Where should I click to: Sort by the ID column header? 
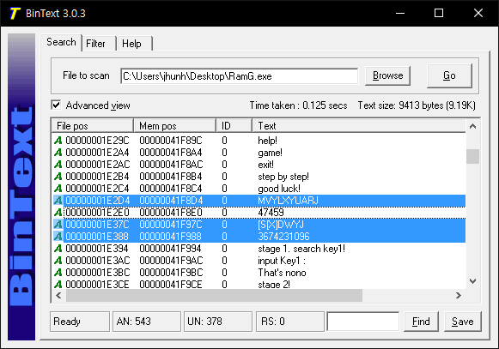point(234,126)
